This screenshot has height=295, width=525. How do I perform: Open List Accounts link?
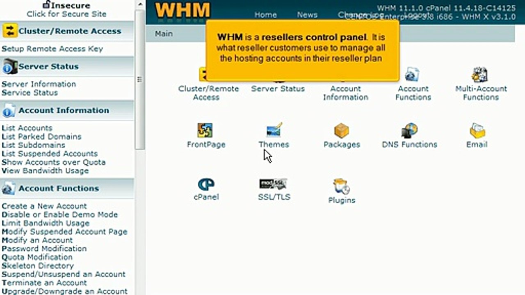pos(27,128)
